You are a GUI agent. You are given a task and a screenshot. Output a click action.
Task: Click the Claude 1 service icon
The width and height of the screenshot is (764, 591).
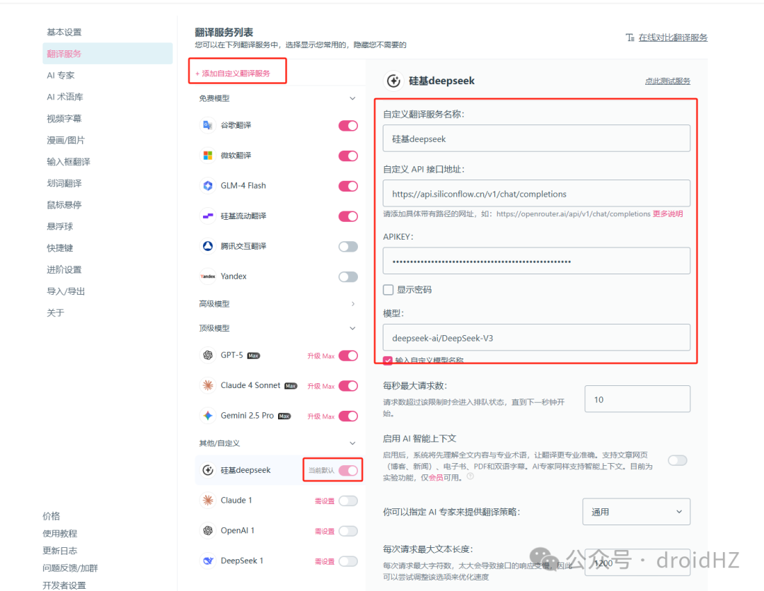(207, 500)
